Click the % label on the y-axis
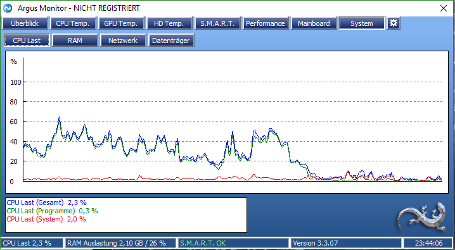 coord(14,61)
